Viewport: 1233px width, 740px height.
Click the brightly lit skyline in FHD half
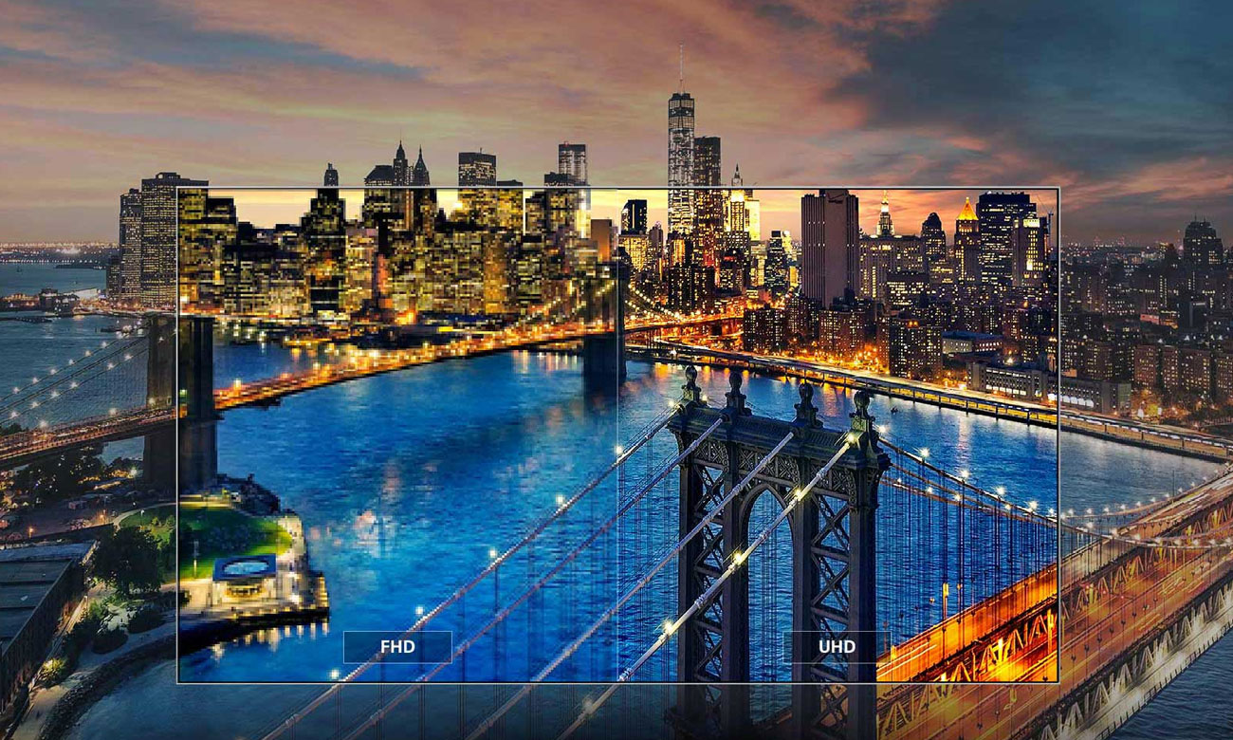pos(398,256)
